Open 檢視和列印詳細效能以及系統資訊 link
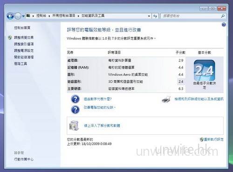 pyautogui.click(x=199, y=99)
